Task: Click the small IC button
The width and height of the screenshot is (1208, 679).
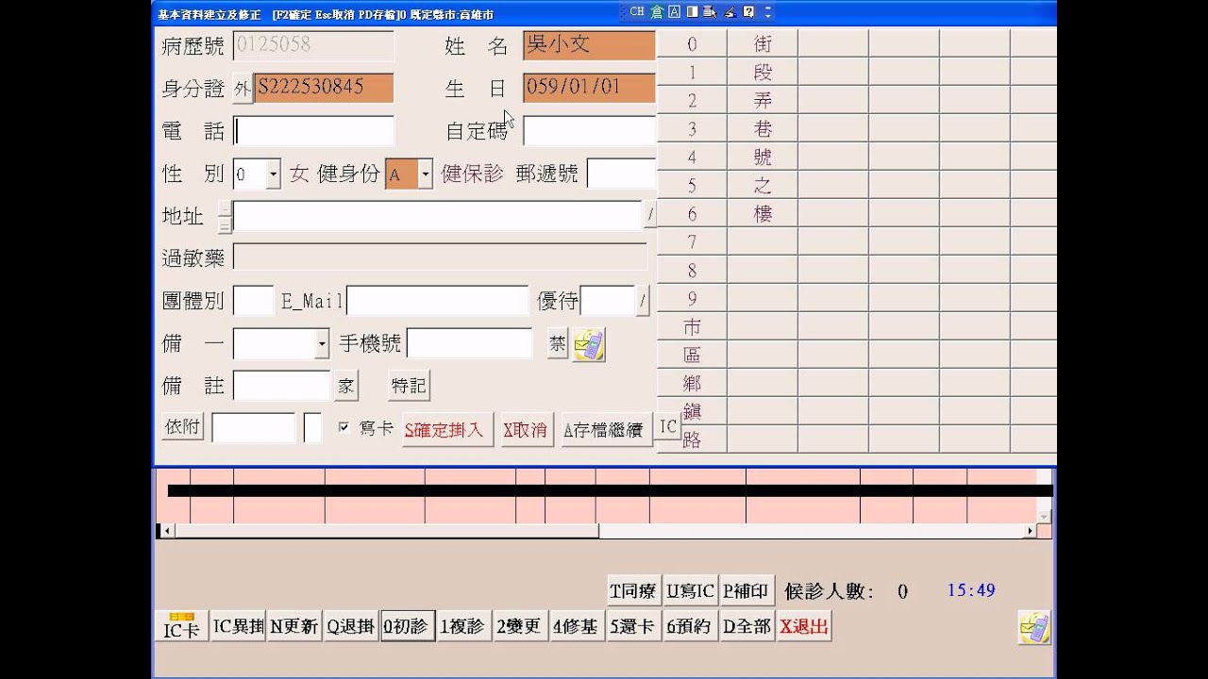Action: pos(668,426)
